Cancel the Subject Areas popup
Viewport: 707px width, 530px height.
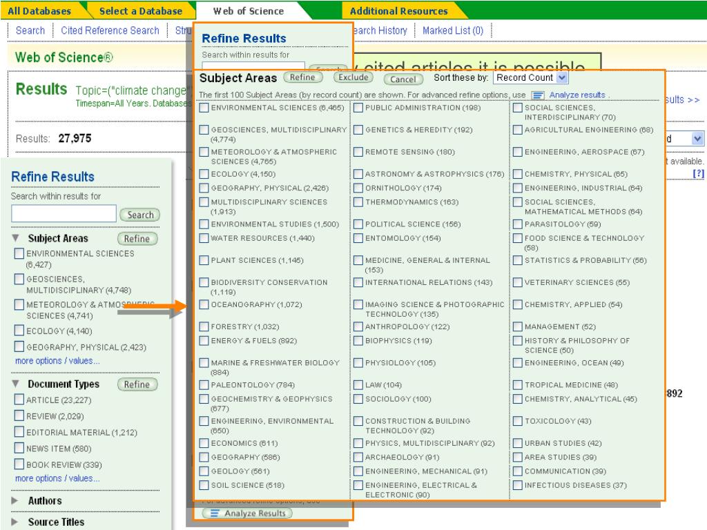point(403,79)
